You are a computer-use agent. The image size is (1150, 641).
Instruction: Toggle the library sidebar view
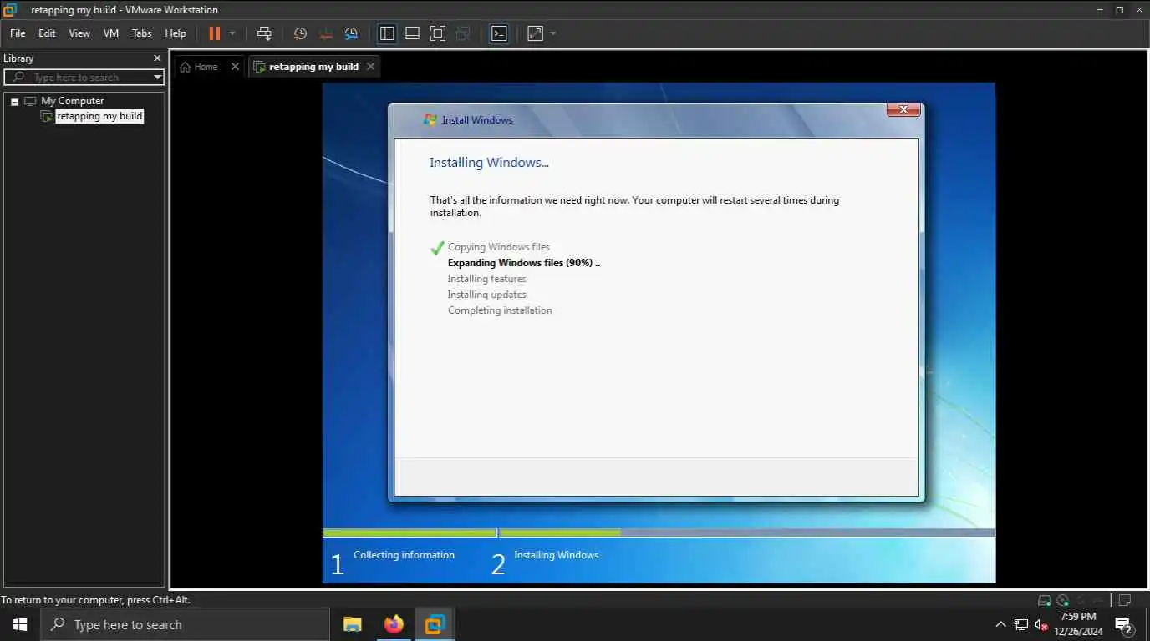[x=387, y=33]
